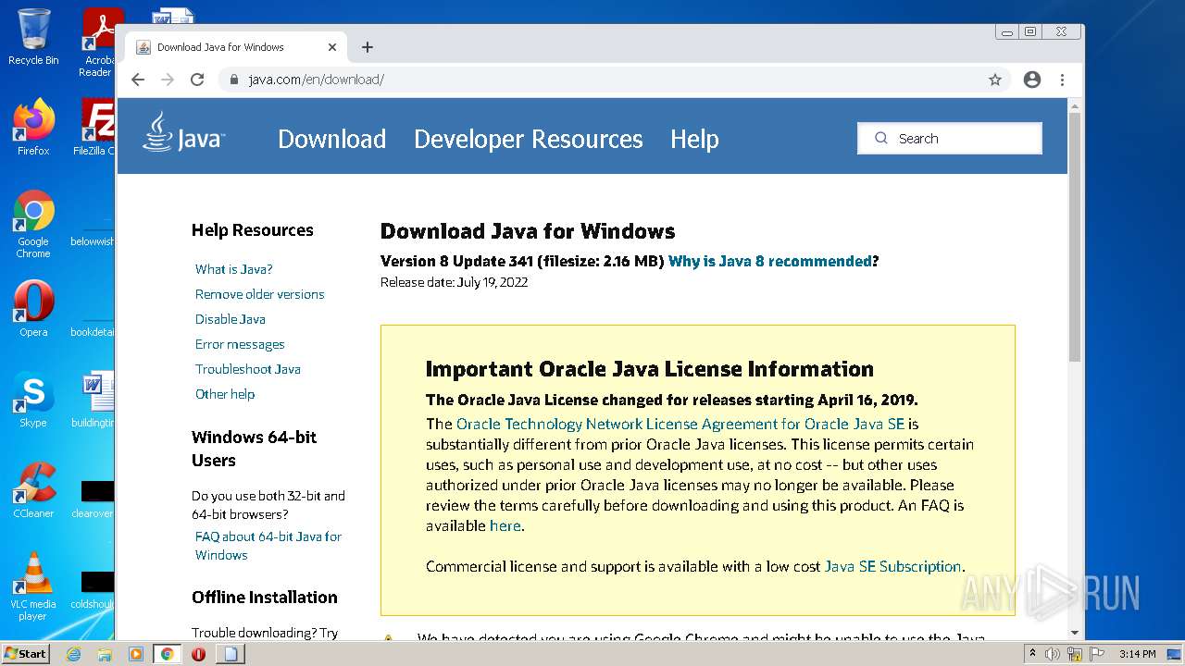Screen dimensions: 1185x666
Task: Reload the Java download page
Action: pos(197,80)
